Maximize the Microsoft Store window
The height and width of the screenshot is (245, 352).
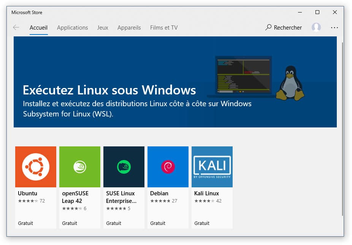pyautogui.click(x=317, y=12)
